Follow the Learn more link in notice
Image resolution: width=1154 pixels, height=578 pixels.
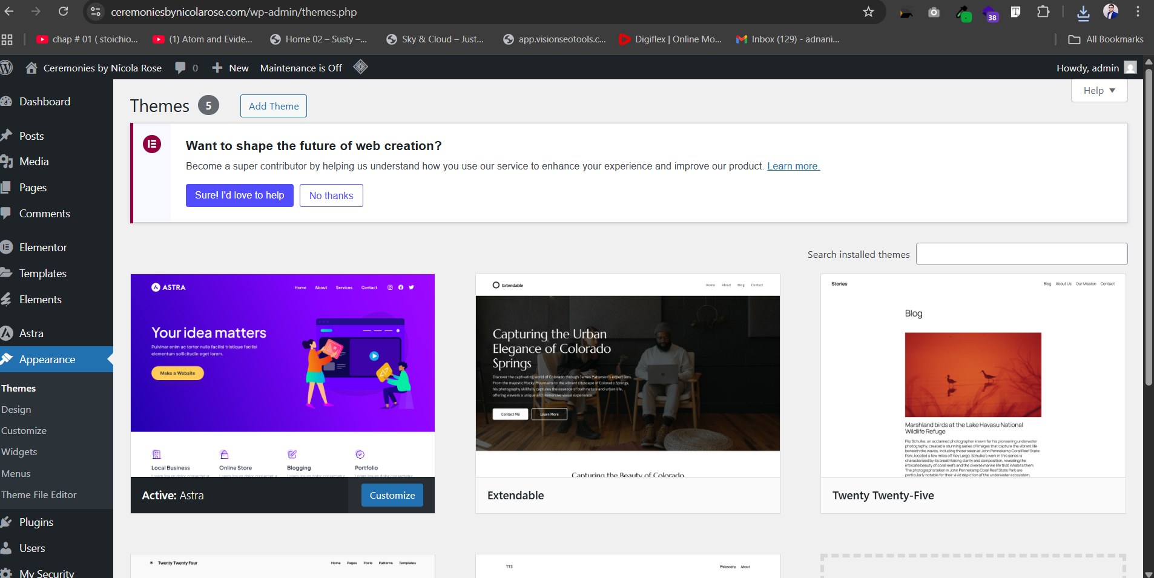(x=793, y=166)
